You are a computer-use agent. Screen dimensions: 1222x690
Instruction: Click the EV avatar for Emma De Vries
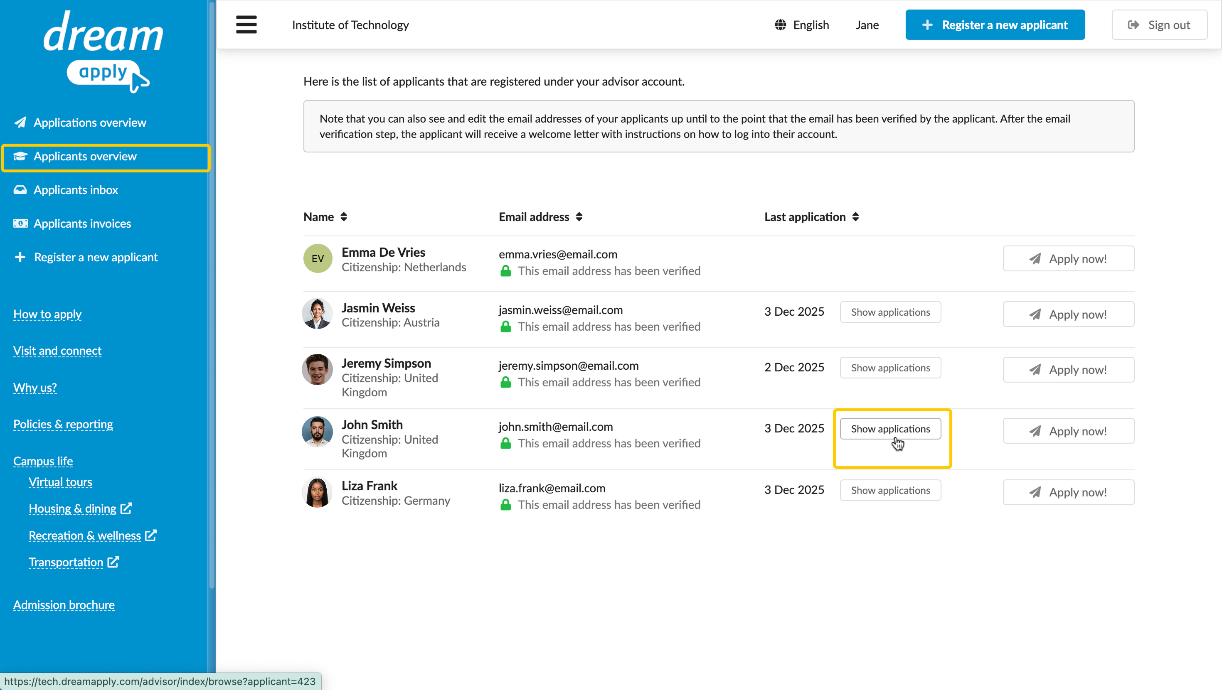318,258
